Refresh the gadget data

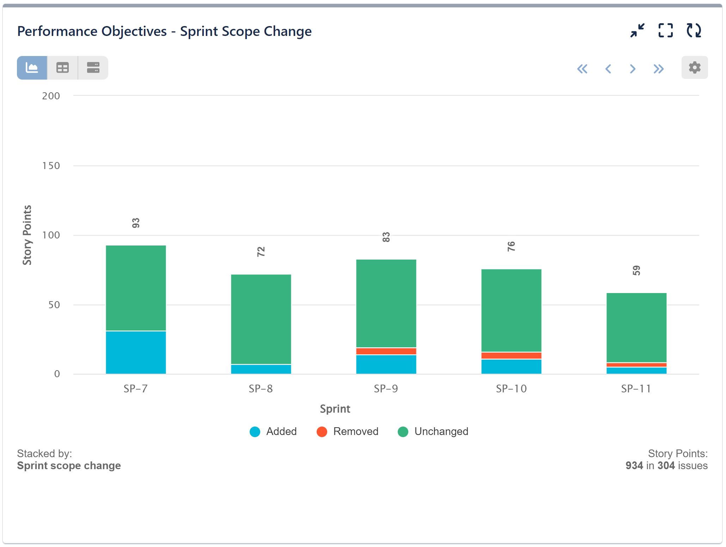[x=693, y=31]
